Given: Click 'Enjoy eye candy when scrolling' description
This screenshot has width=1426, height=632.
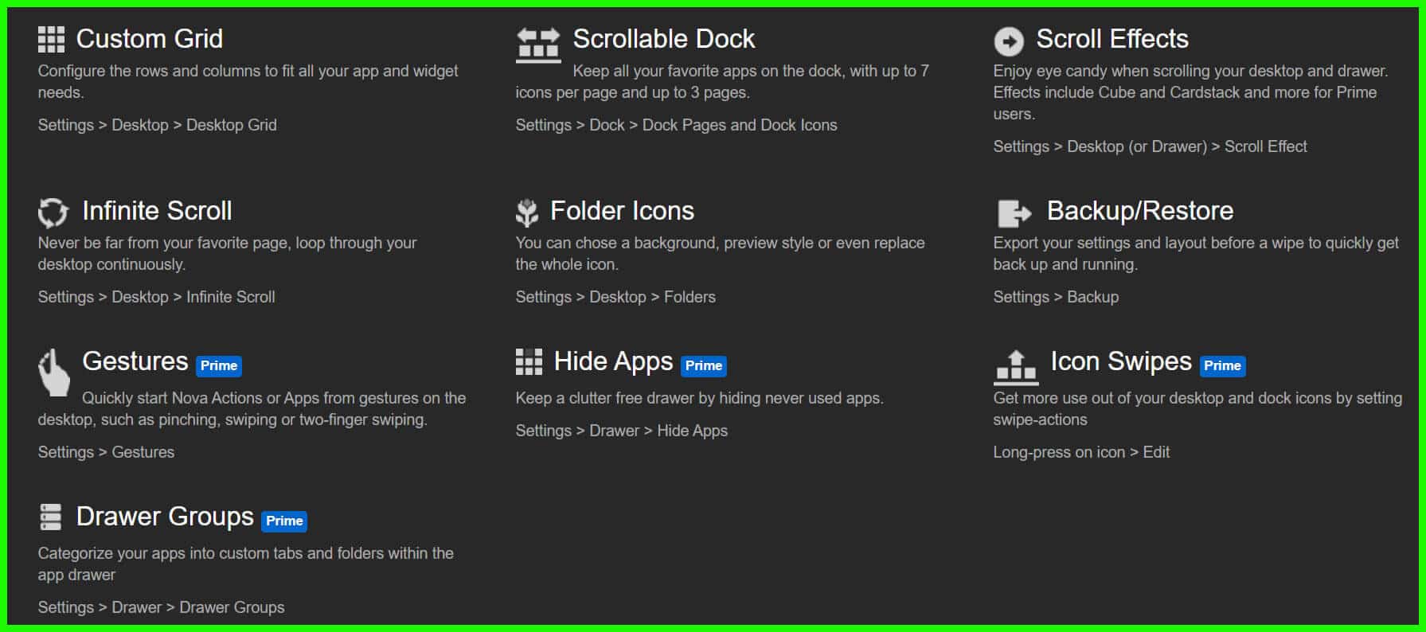Looking at the screenshot, I should coord(1191,92).
